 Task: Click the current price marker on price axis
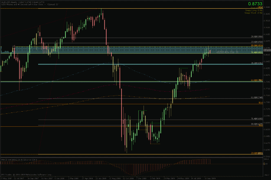(267, 50)
